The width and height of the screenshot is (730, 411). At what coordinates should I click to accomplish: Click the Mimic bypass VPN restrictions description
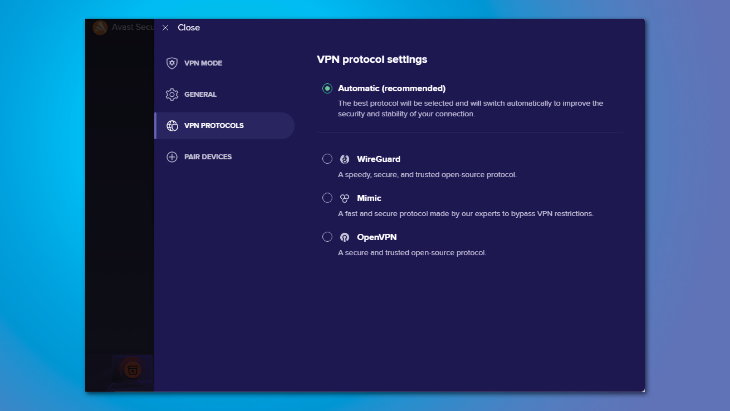tap(466, 214)
